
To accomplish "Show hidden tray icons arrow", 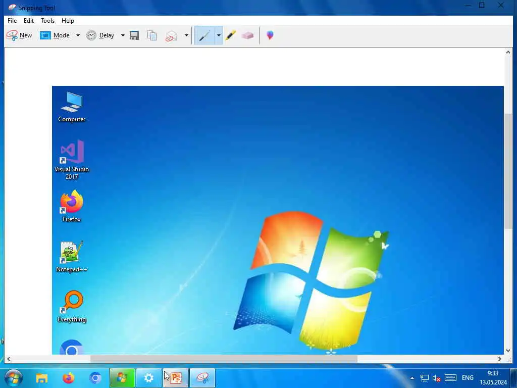I will pyautogui.click(x=412, y=378).
